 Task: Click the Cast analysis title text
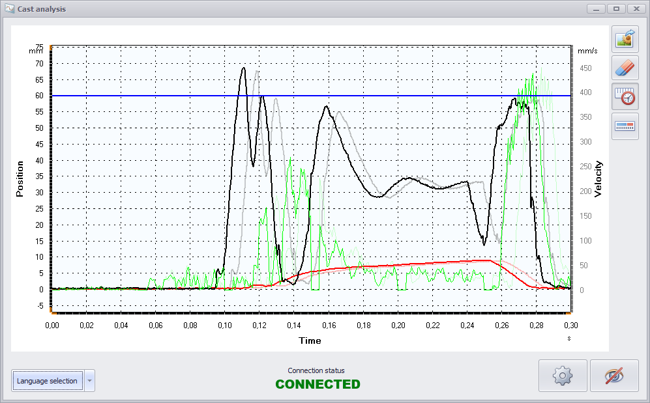click(41, 10)
